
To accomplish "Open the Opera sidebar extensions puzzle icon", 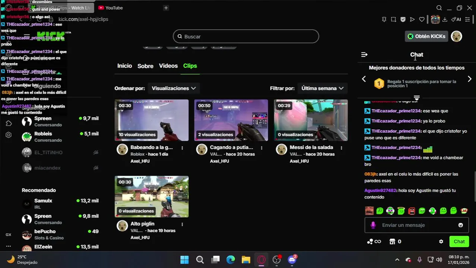I will point(9,123).
